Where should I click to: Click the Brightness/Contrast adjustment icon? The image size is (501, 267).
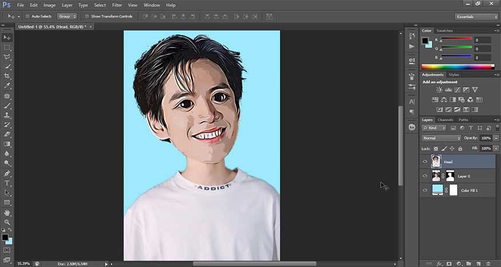(x=439, y=90)
